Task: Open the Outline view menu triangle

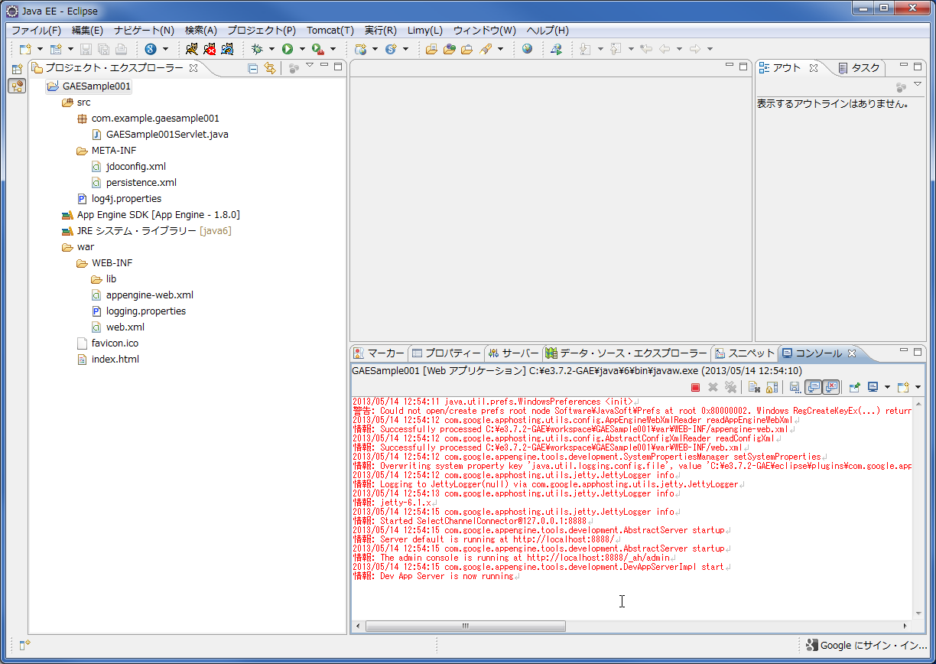Action: click(918, 83)
